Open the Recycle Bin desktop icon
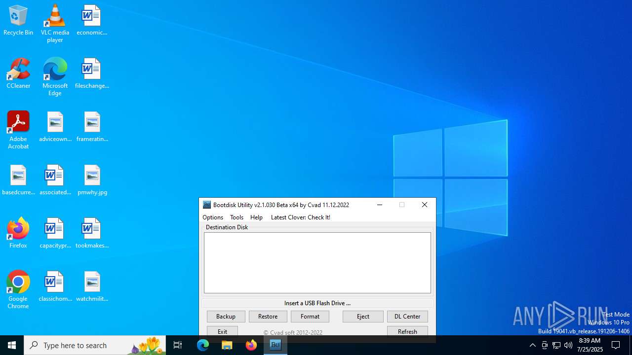The height and width of the screenshot is (355, 632). [x=18, y=20]
